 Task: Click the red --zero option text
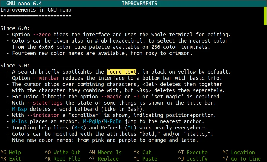[x=42, y=35]
